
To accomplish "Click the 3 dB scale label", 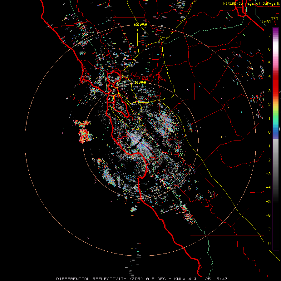I will point(269,91).
